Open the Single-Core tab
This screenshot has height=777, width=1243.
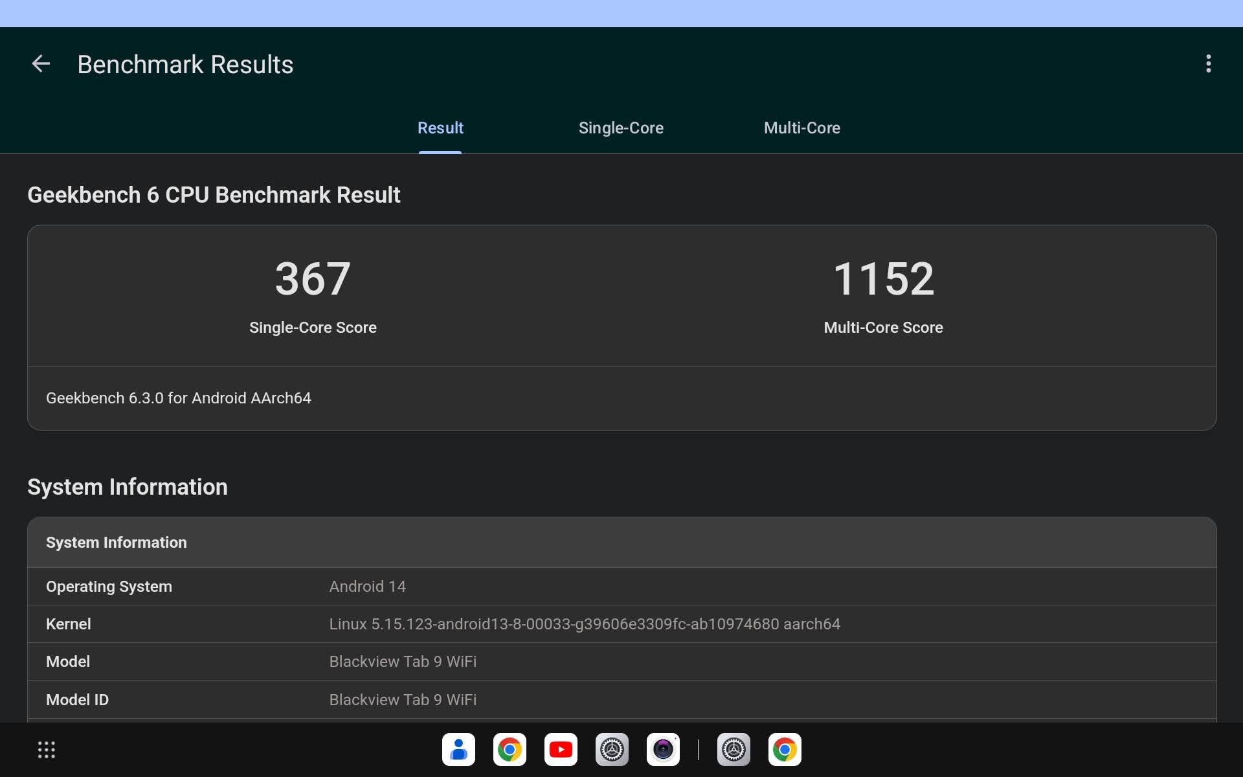click(x=621, y=128)
